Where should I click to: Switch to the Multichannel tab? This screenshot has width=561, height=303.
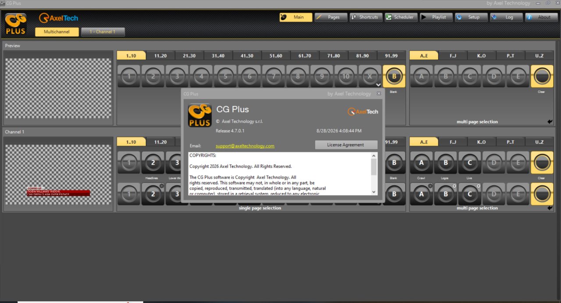click(57, 32)
